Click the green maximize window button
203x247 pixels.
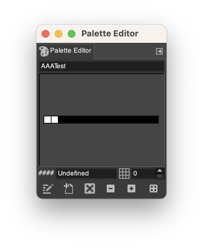click(72, 34)
